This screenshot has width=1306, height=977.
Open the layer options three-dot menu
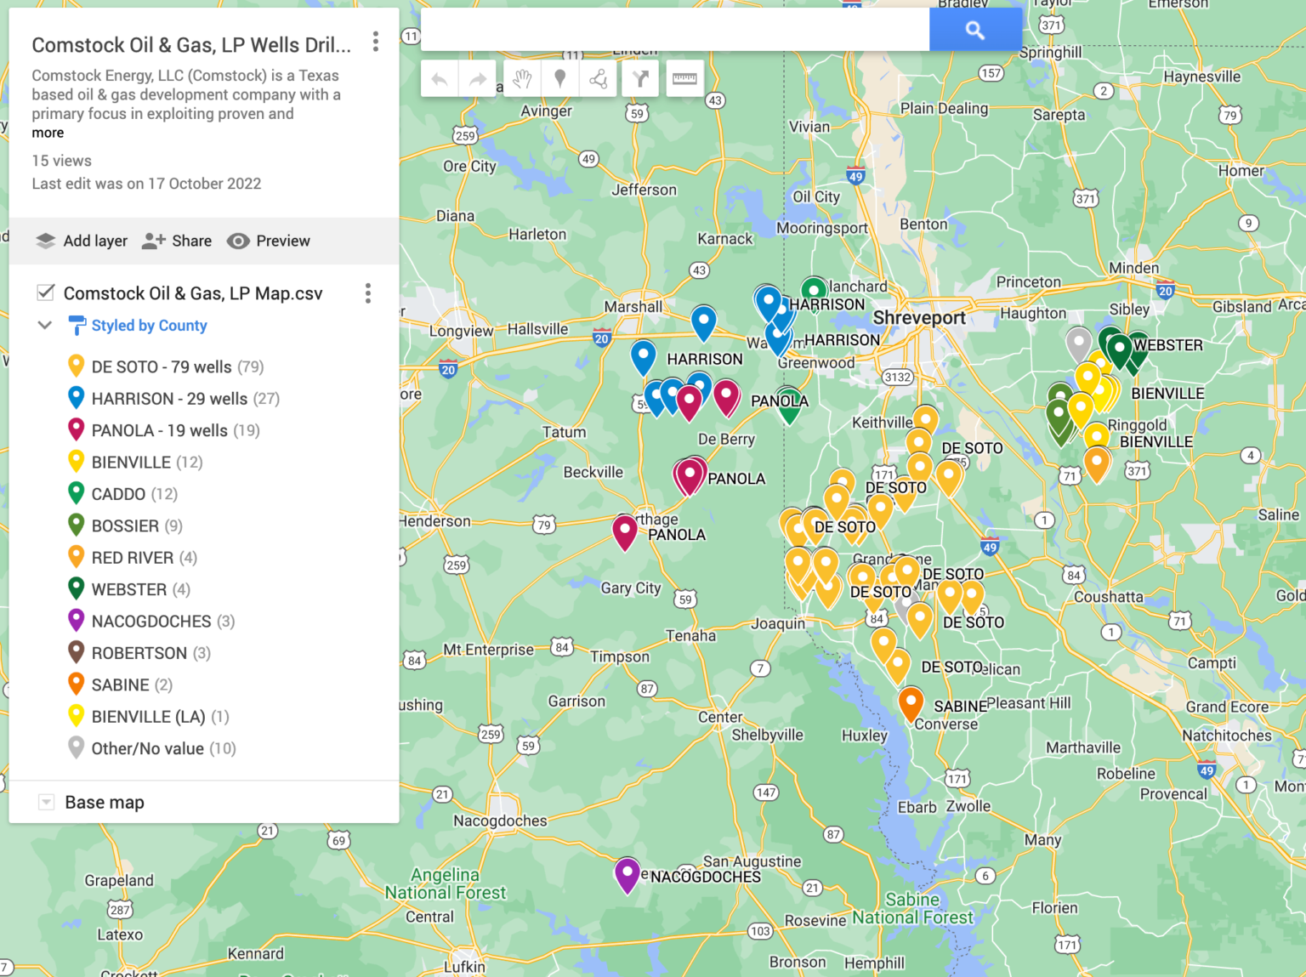tap(367, 293)
